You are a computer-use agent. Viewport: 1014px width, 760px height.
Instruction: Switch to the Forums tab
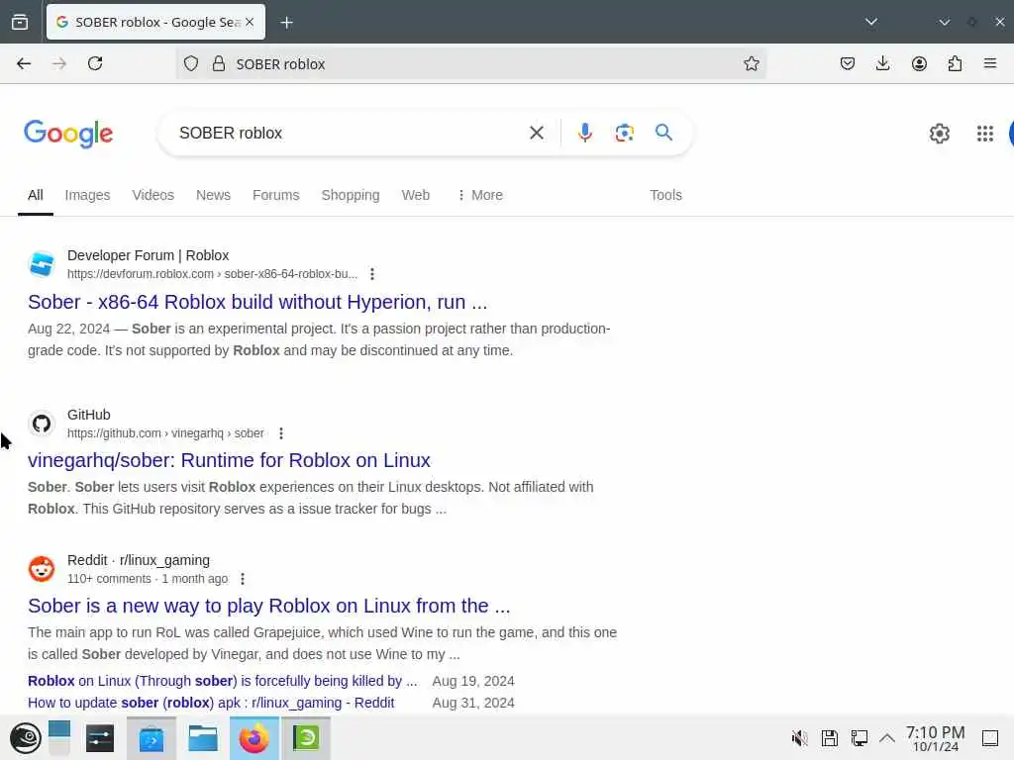pos(276,195)
